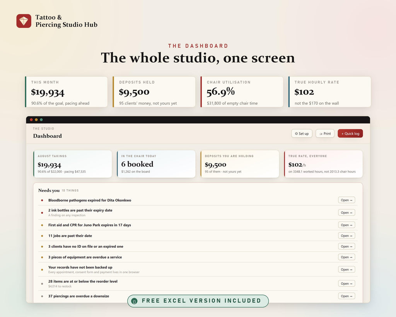
Task: Click 'A finding on any inspection' subtext
Action: coord(67,215)
